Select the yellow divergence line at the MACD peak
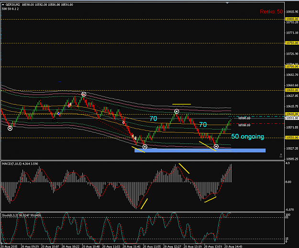Screen dimensions: 299x248 pos(184,168)
